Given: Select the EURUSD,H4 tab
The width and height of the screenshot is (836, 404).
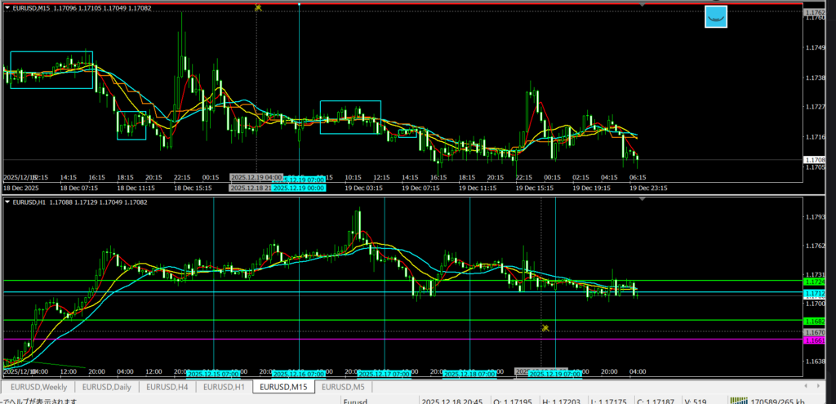Looking at the screenshot, I should (167, 386).
